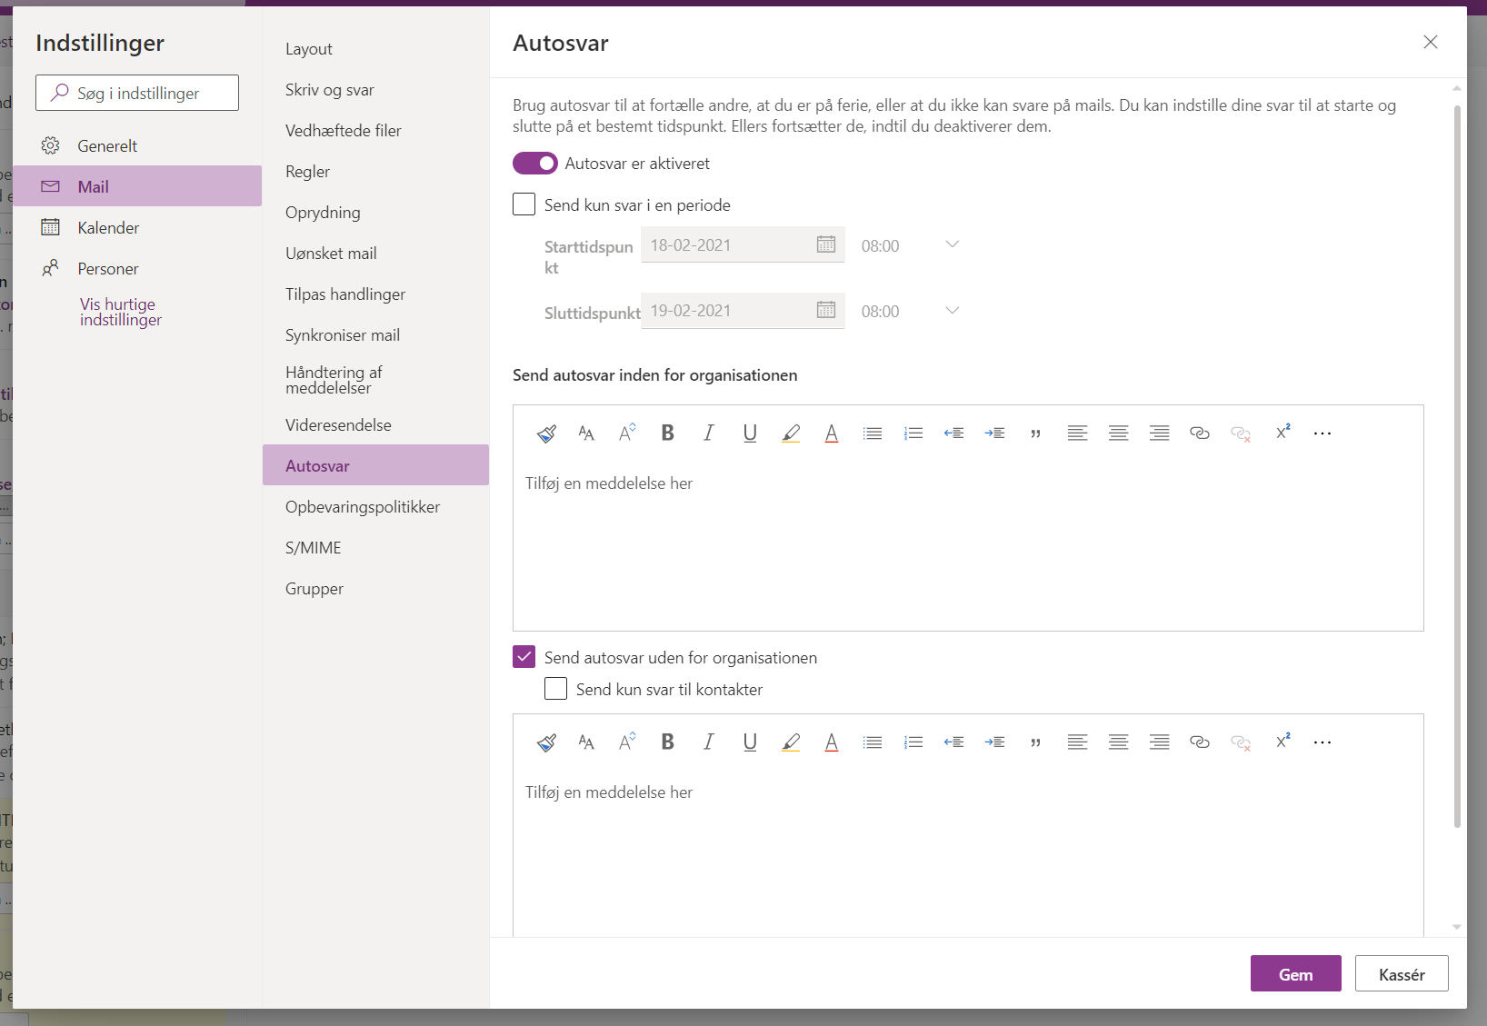The height and width of the screenshot is (1026, 1487).
Task: Open S/MIME settings page
Action: click(375, 548)
